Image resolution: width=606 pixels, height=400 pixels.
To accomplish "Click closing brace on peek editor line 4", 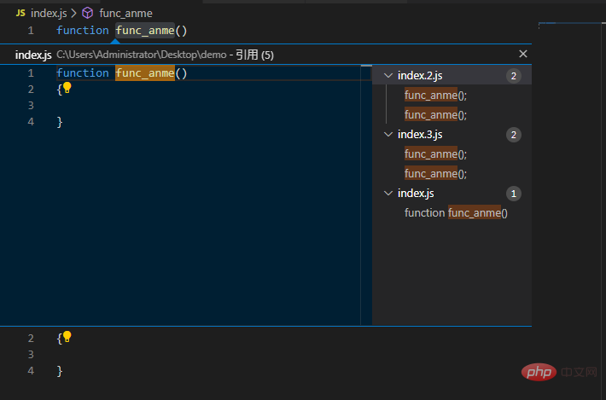I will pyautogui.click(x=60, y=122).
